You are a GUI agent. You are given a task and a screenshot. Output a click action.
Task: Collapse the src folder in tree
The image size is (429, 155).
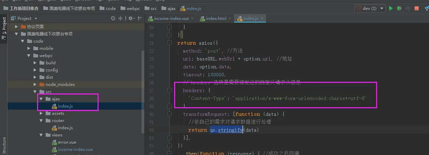click(35, 91)
